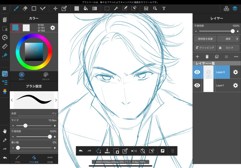Show next brush preview with right chevron
The width and height of the screenshot is (241, 168).
coord(56,100)
